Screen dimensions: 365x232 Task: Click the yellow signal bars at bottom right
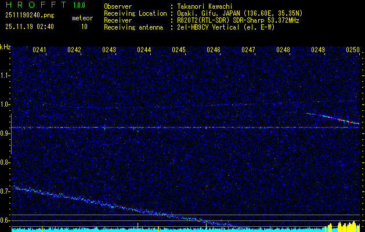(344, 226)
